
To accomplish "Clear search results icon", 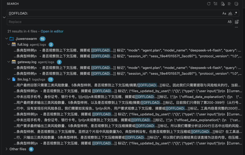I will (215, 4).
